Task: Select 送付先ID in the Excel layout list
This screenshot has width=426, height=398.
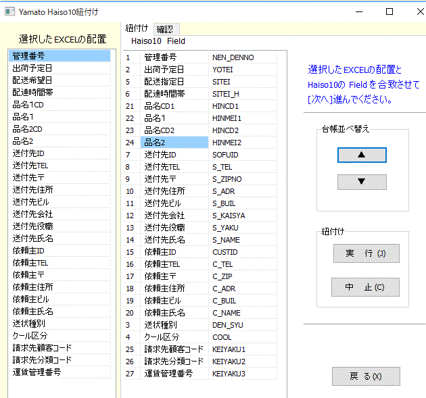Action: [x=60, y=153]
